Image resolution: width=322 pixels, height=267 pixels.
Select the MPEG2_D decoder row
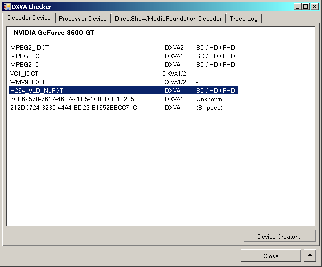124,65
